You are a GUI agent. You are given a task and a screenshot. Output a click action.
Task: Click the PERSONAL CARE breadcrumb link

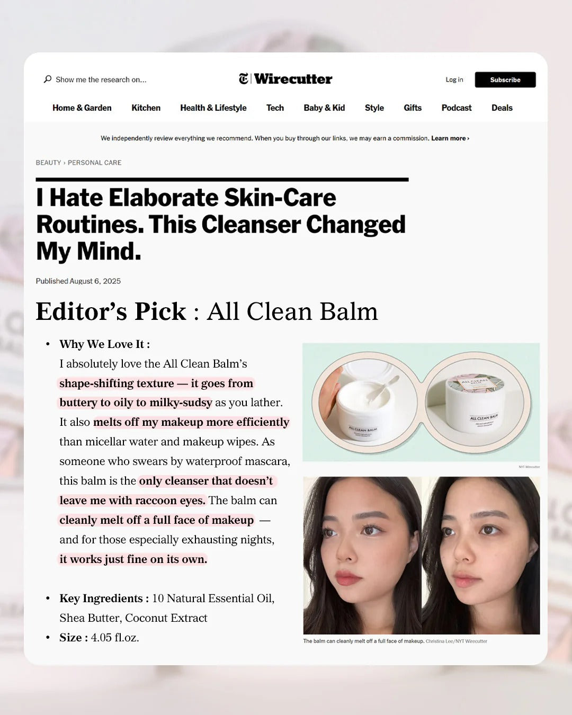click(95, 163)
